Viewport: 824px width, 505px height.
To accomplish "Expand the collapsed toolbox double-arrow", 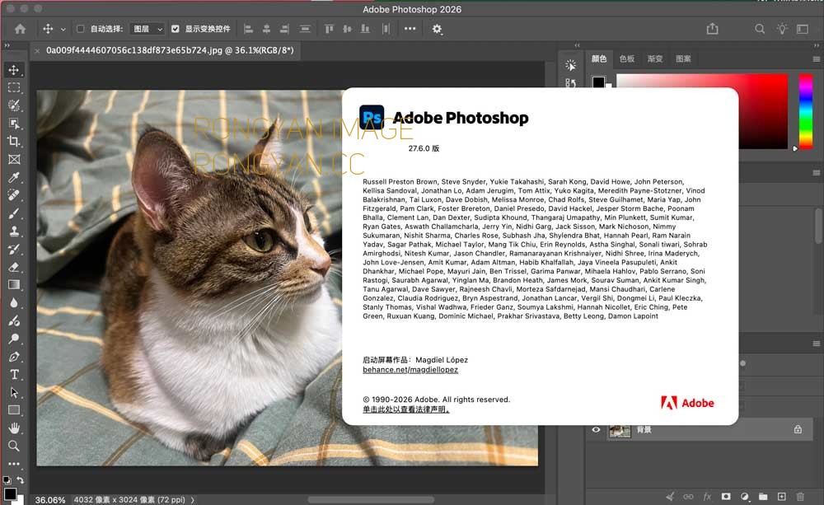I will [x=7, y=45].
